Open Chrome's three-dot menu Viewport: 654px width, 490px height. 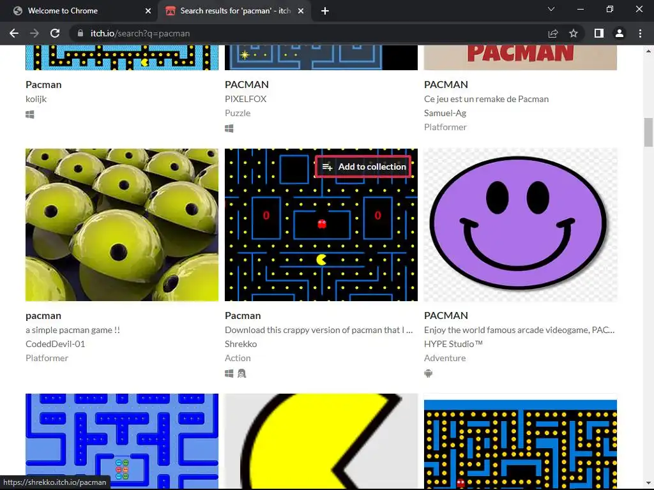coord(640,33)
